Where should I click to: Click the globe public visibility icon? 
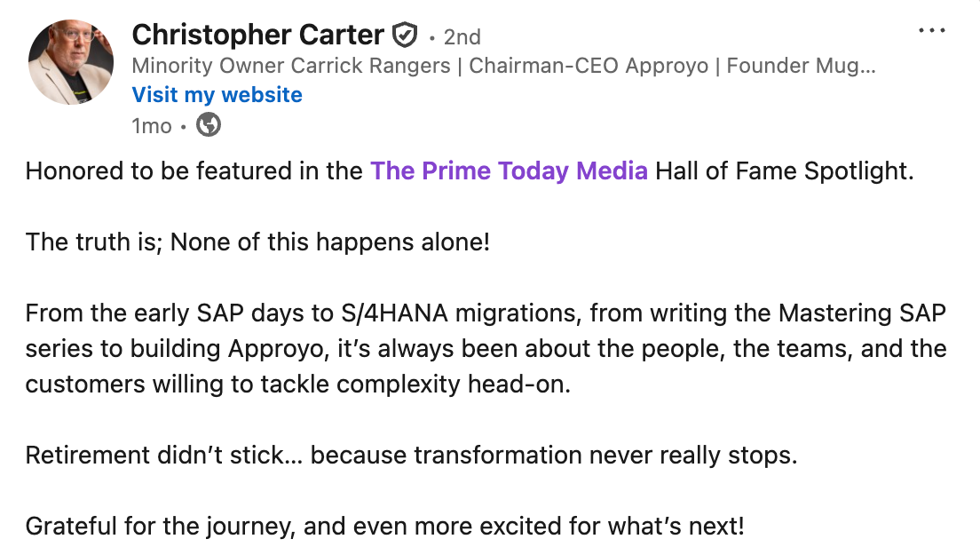click(x=208, y=126)
